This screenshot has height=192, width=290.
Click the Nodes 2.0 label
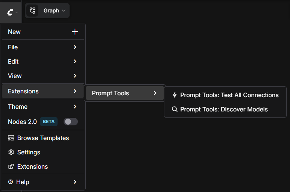click(x=22, y=122)
